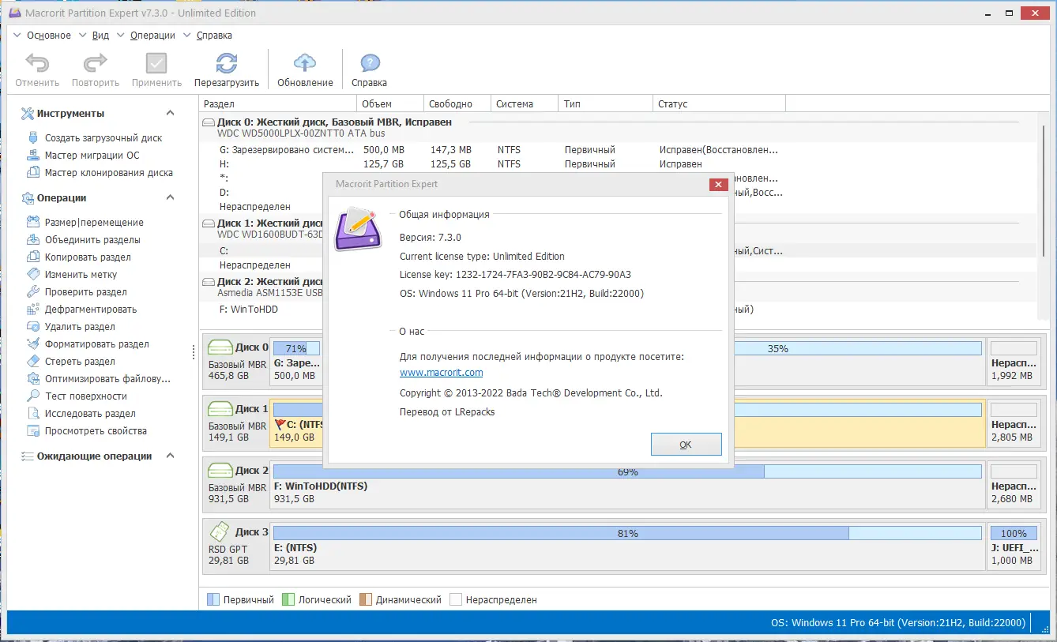The width and height of the screenshot is (1057, 642).
Task: Click the Диск 0: Жесткий диск list header
Action: [335, 122]
